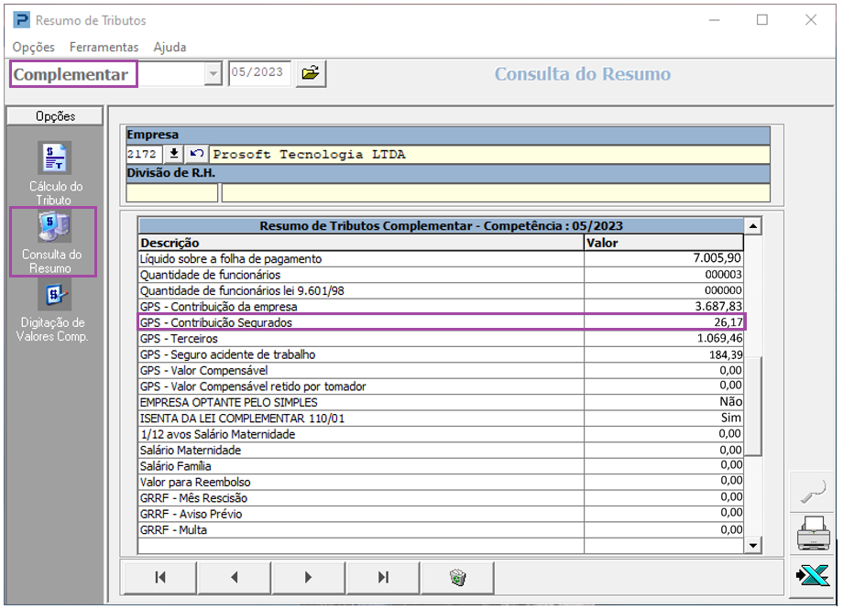Click the company search down-arrow button
The height and width of the screenshot is (609, 843).
[x=174, y=154]
